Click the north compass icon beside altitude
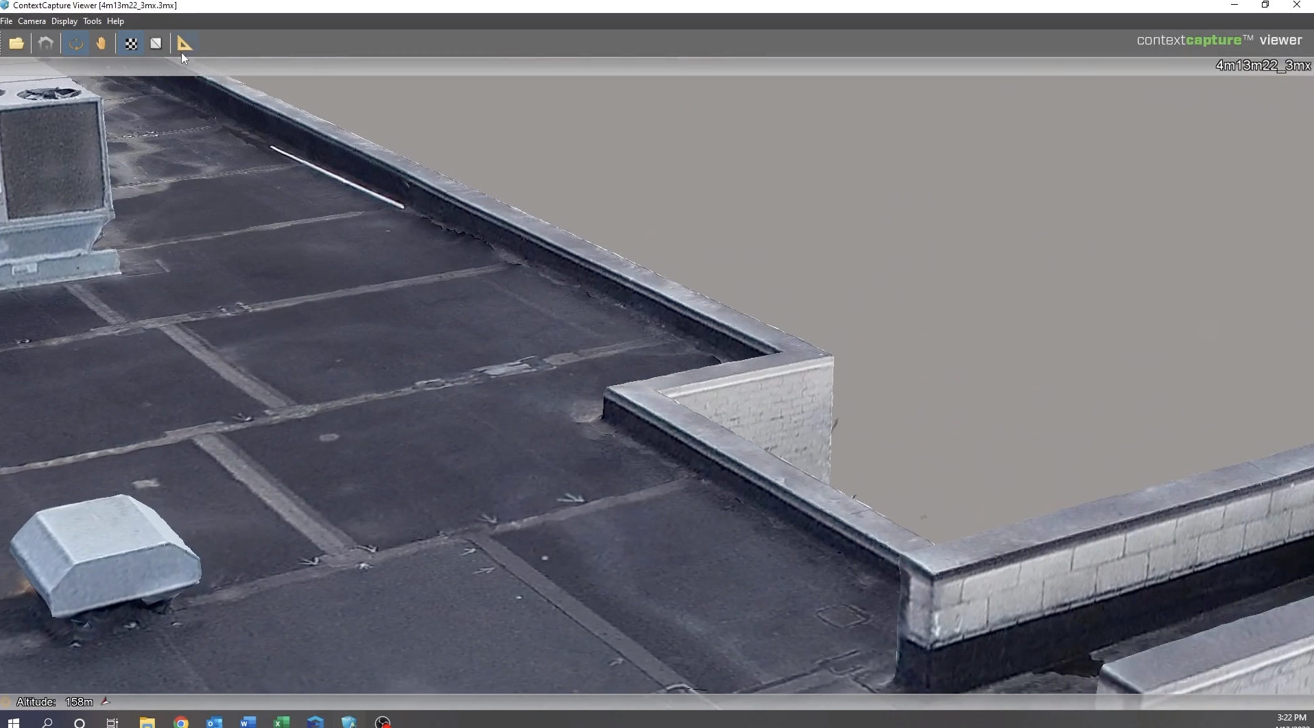 click(x=106, y=701)
